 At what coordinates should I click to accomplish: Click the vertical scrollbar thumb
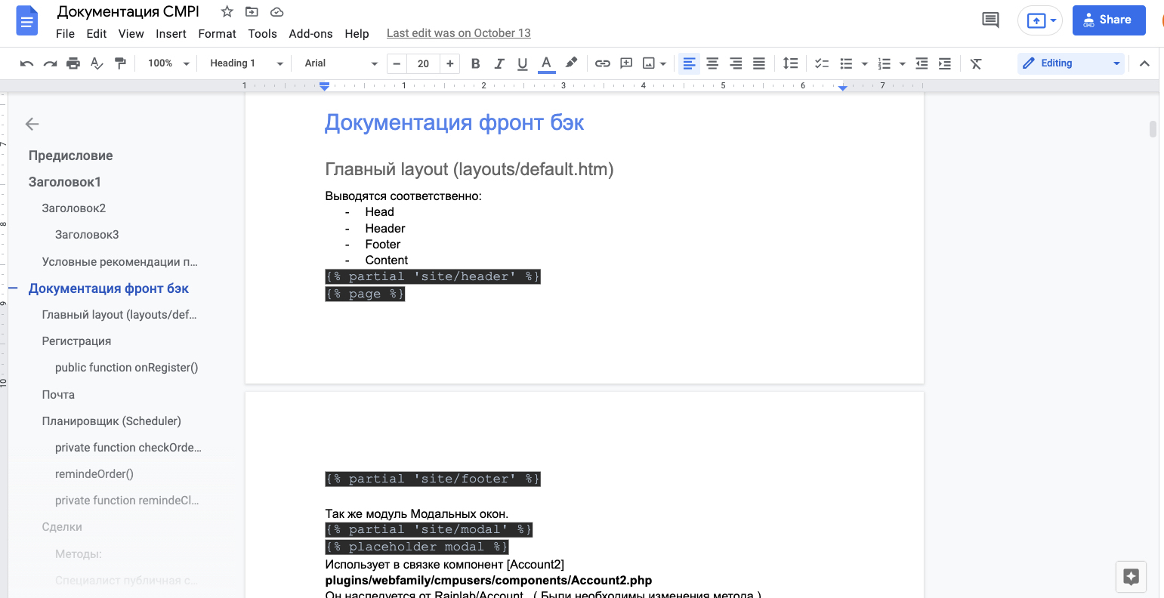coord(1153,128)
